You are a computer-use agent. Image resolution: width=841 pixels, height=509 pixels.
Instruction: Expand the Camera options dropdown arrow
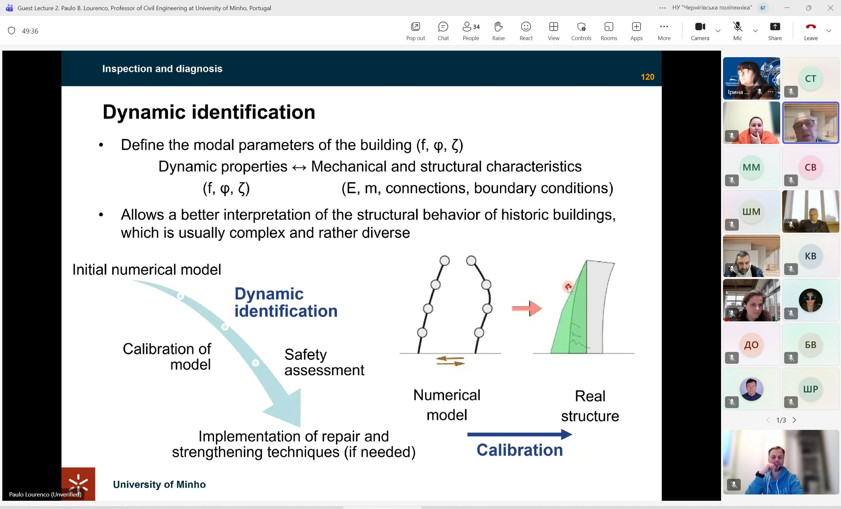click(718, 31)
